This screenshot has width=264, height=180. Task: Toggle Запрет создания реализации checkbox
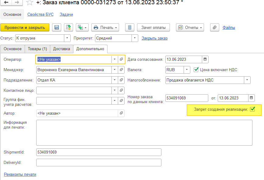click(252, 109)
